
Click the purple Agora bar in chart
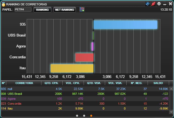(92, 46)
